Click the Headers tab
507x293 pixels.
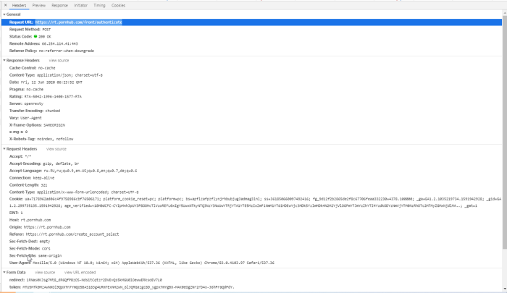coord(19,5)
